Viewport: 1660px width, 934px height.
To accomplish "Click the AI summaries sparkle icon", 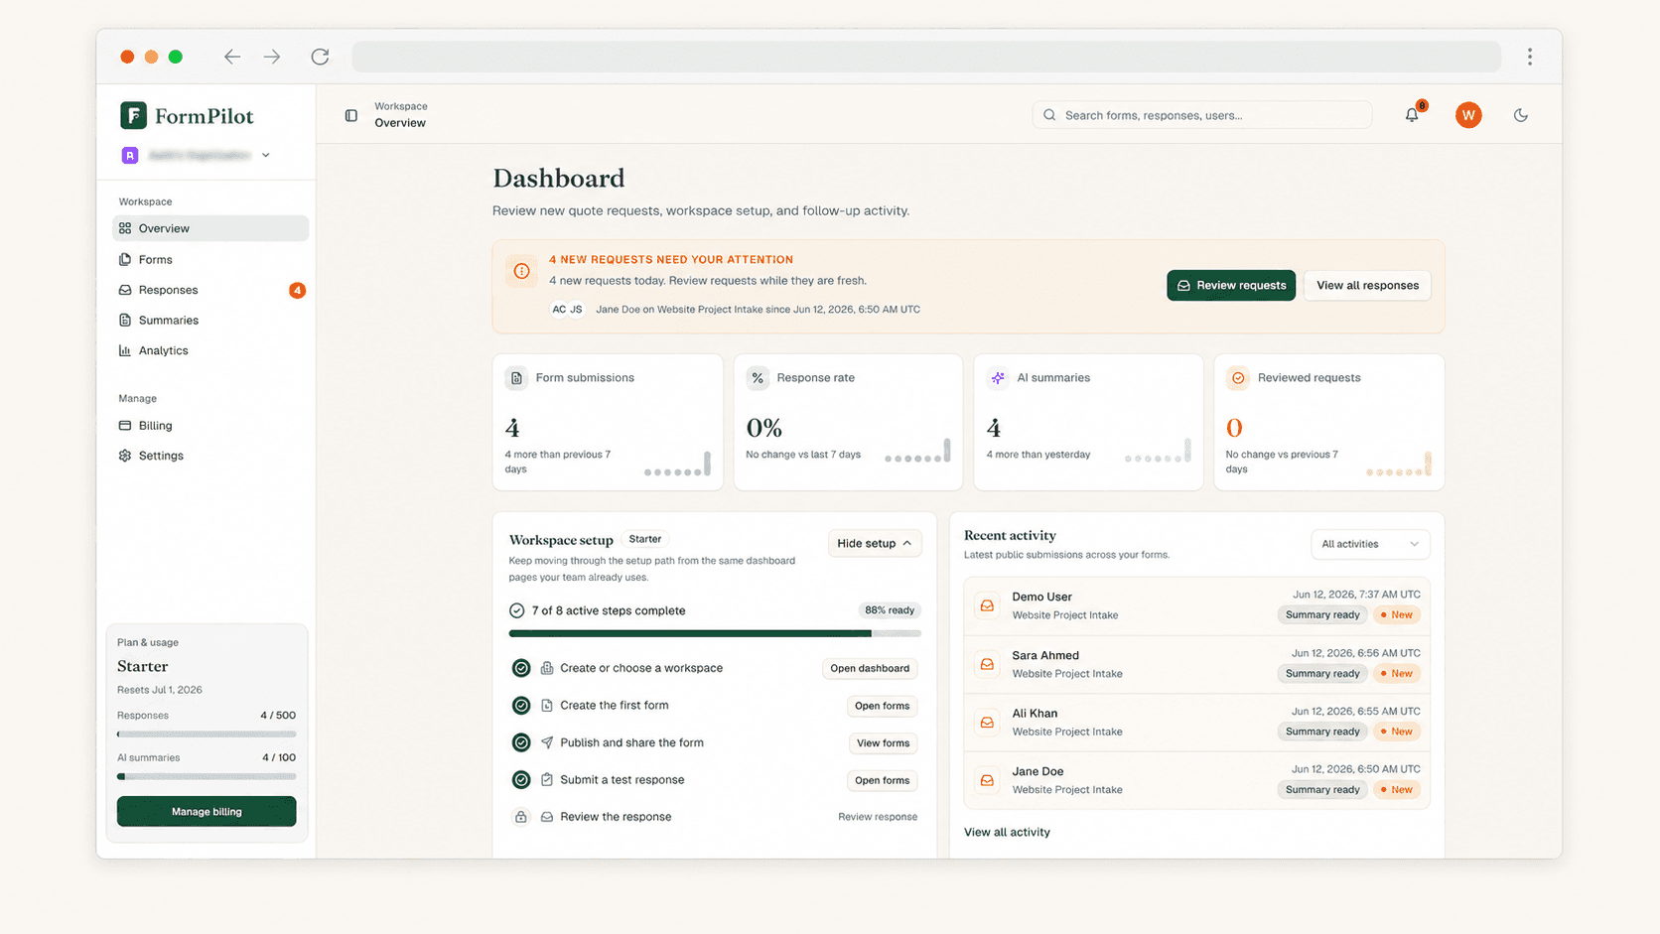I will pos(998,378).
